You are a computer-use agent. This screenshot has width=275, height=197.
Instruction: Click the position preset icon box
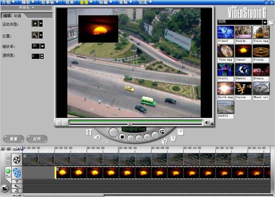pyautogui.click(x=35, y=35)
